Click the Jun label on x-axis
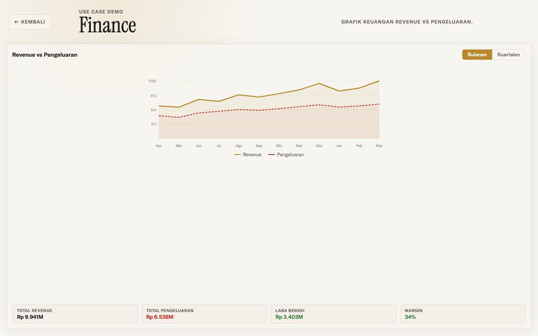 (x=198, y=146)
